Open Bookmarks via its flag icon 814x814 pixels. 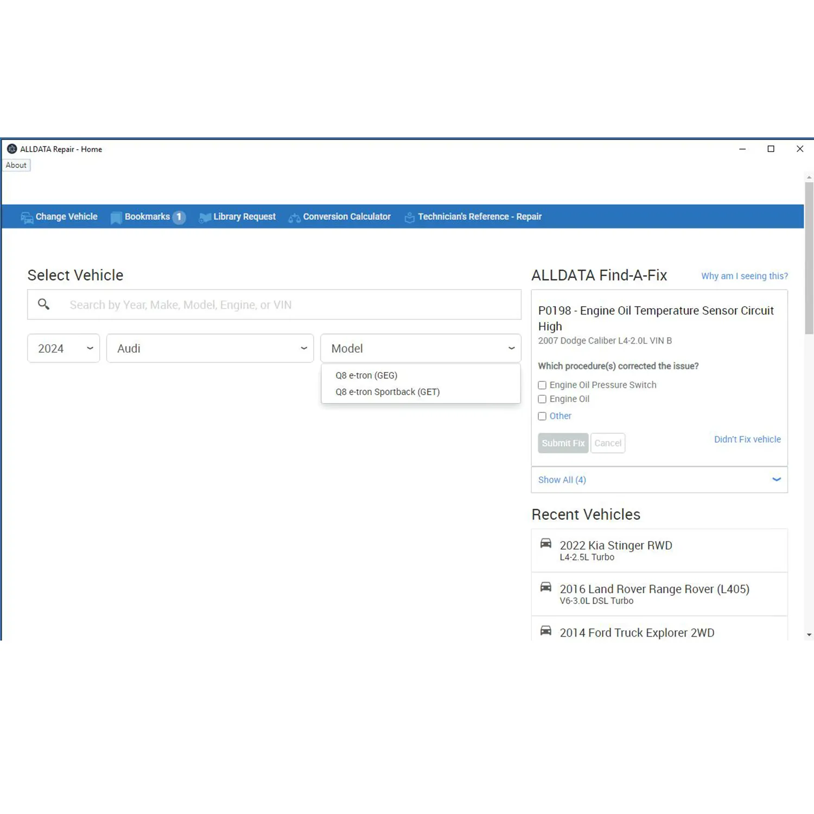coord(116,218)
